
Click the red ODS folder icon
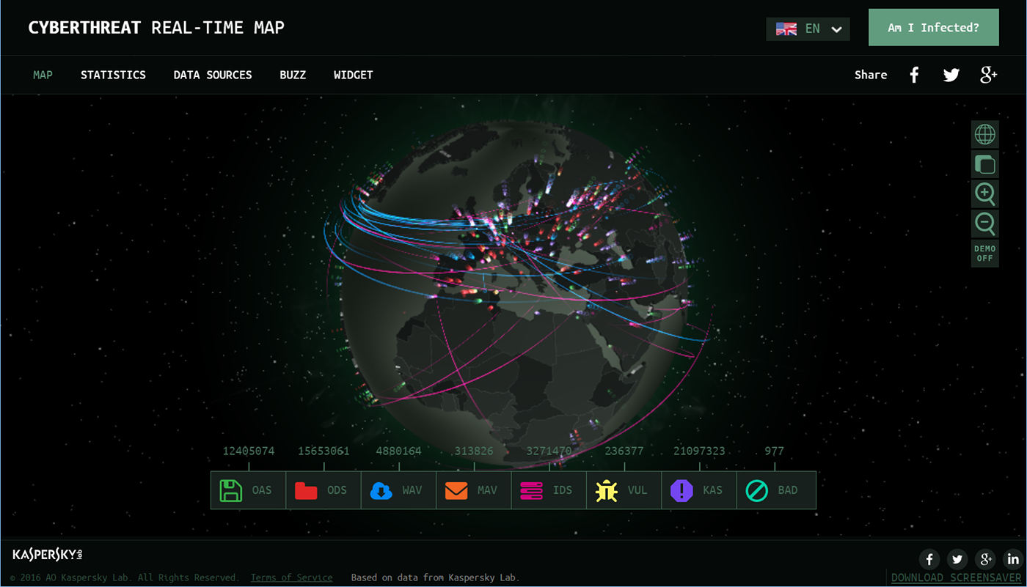pyautogui.click(x=306, y=490)
